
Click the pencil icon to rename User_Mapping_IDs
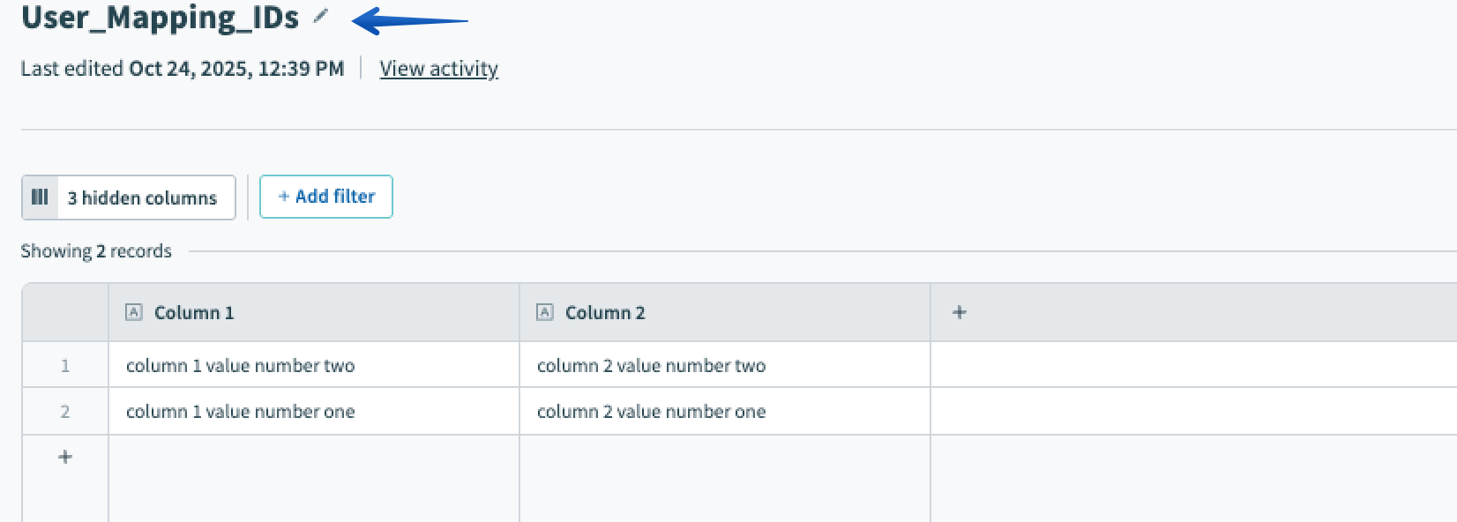pyautogui.click(x=322, y=14)
